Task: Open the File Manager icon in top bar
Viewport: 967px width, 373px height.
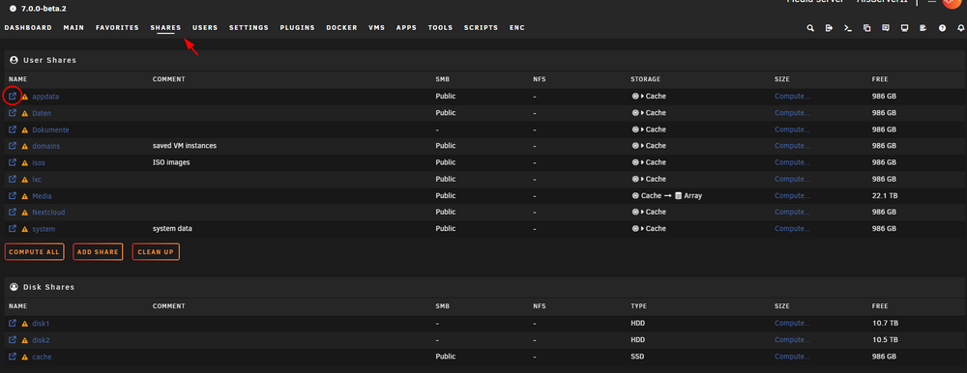Action: point(866,28)
